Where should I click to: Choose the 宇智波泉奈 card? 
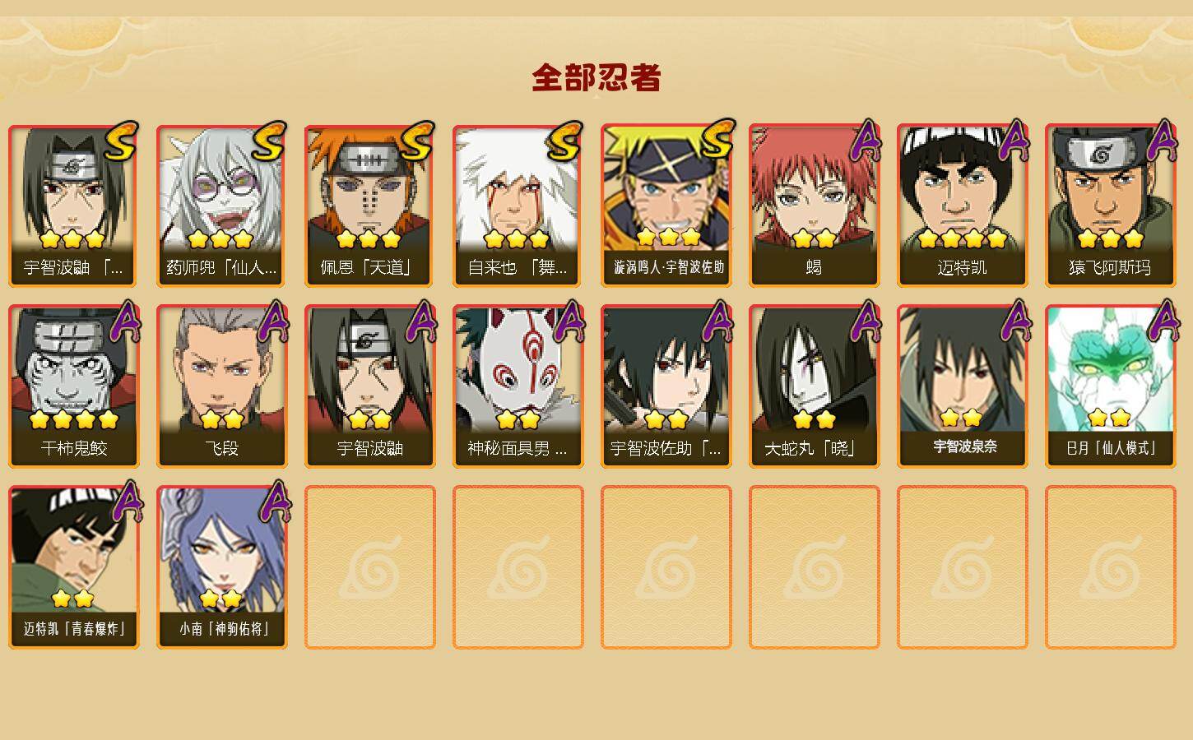tap(962, 386)
